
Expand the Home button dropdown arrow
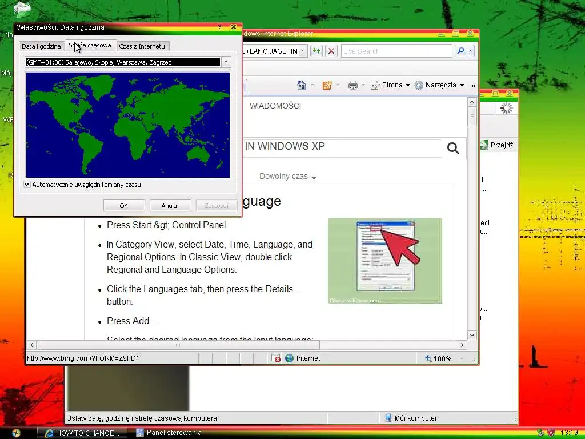[x=312, y=85]
